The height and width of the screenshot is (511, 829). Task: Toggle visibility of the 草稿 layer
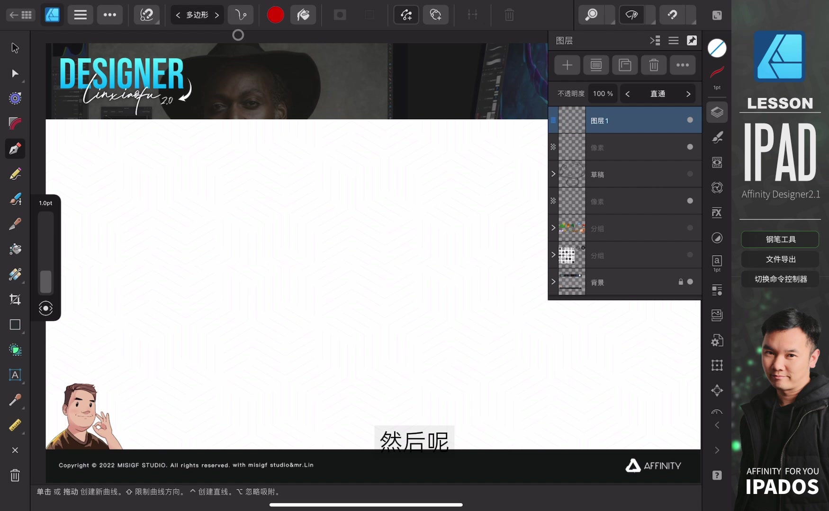click(690, 174)
